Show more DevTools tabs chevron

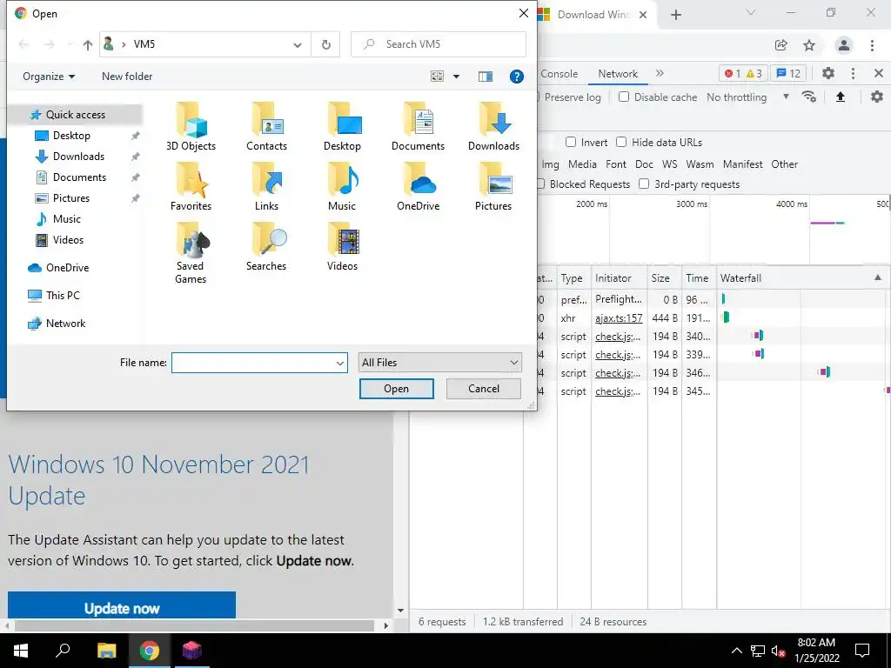[x=660, y=73]
